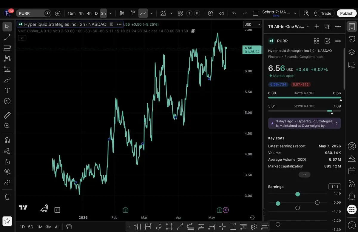Image resolution: width=358 pixels, height=232 pixels.
Task: Open the indicators menu
Action: (163, 13)
